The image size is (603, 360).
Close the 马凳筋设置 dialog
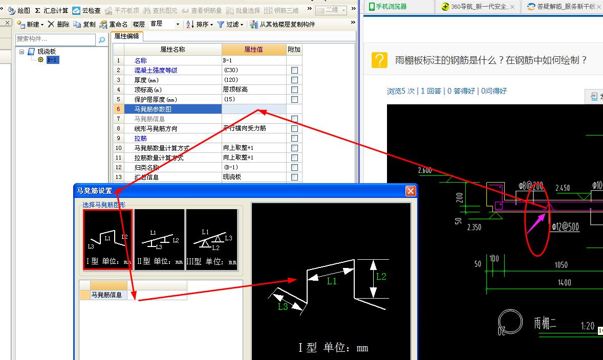point(411,191)
